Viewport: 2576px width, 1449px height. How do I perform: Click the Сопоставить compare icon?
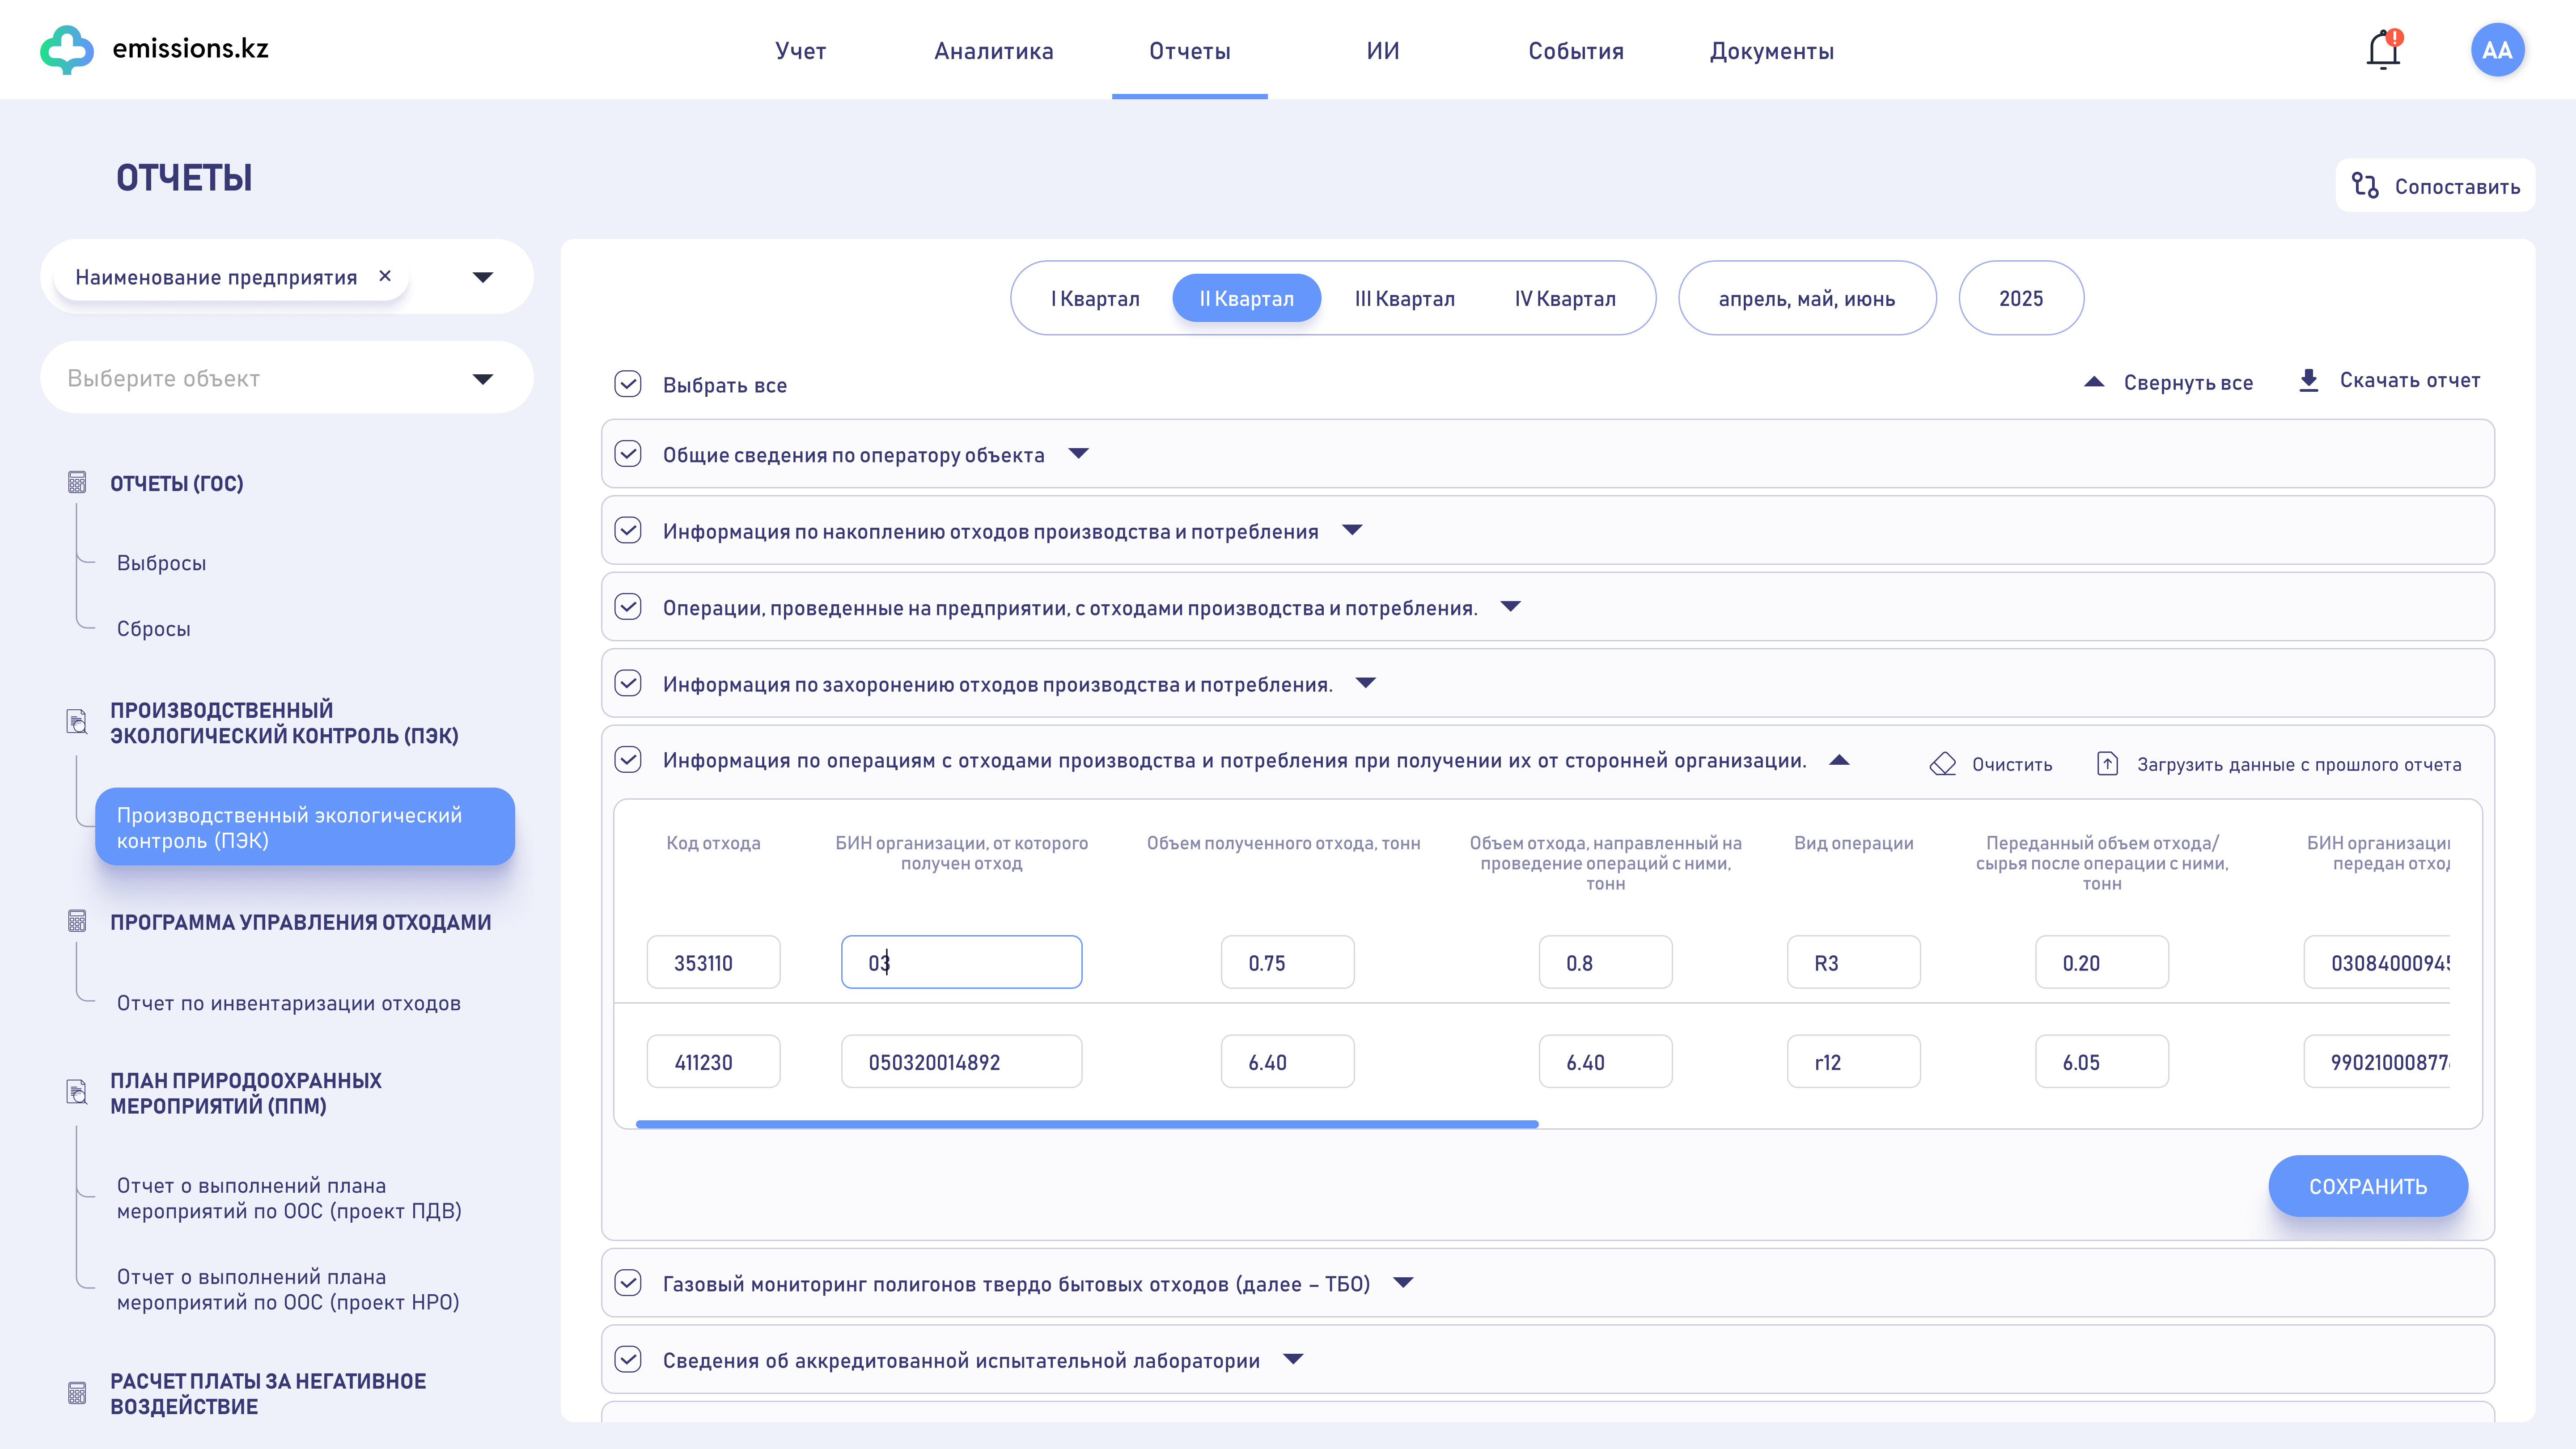click(x=2365, y=186)
